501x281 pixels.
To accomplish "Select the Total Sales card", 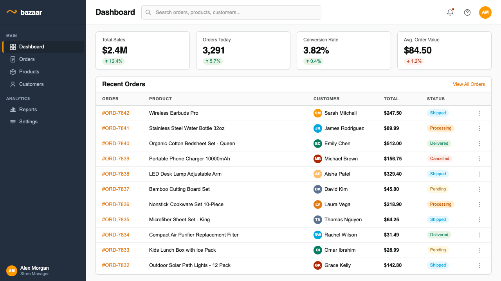I will coord(143,51).
